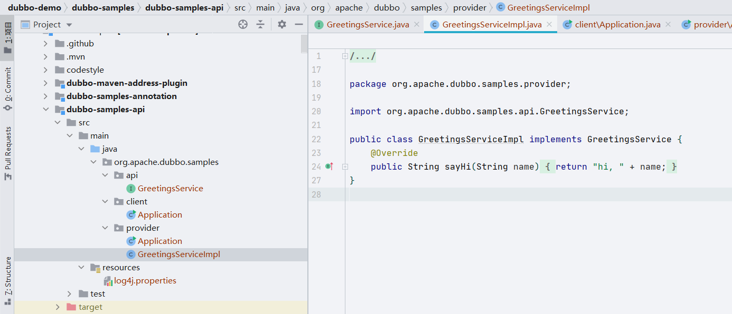The image size is (732, 314).
Task: Collapse dubbo-samples-api module
Action: tap(46, 109)
